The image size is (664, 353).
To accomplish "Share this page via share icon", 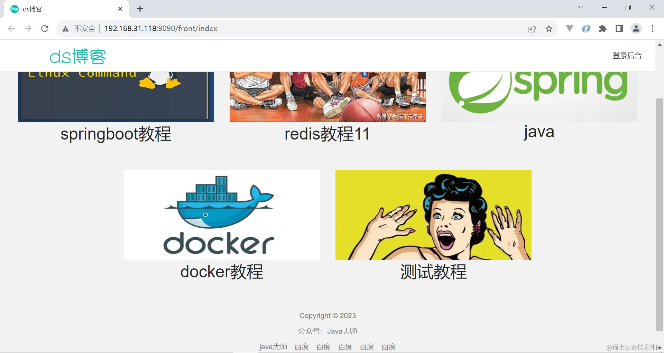I will coord(532,29).
